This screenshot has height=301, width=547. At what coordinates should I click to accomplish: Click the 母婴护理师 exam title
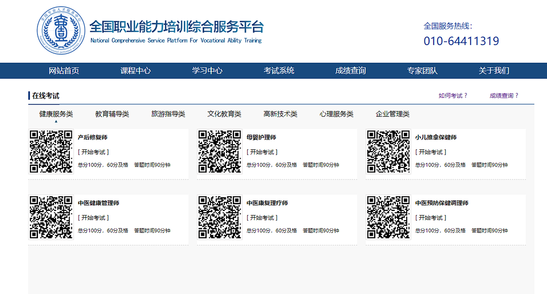tap(261, 137)
